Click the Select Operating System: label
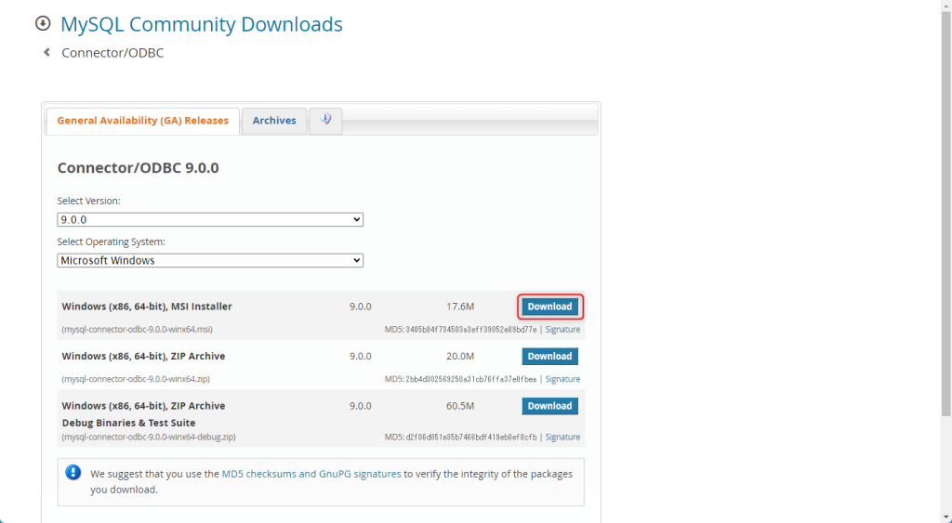 pyautogui.click(x=112, y=242)
